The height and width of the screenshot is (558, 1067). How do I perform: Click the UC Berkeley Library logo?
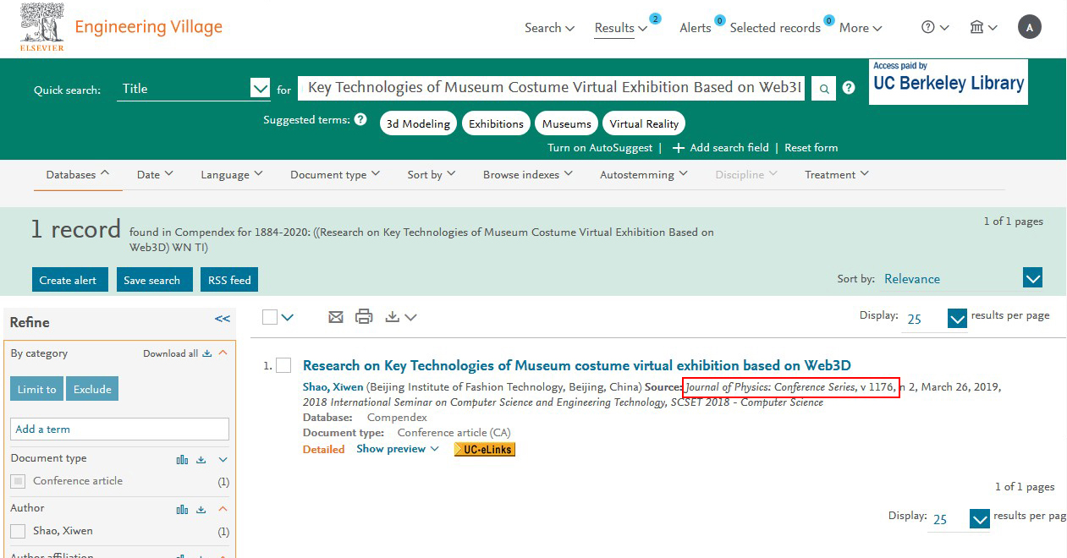[949, 82]
